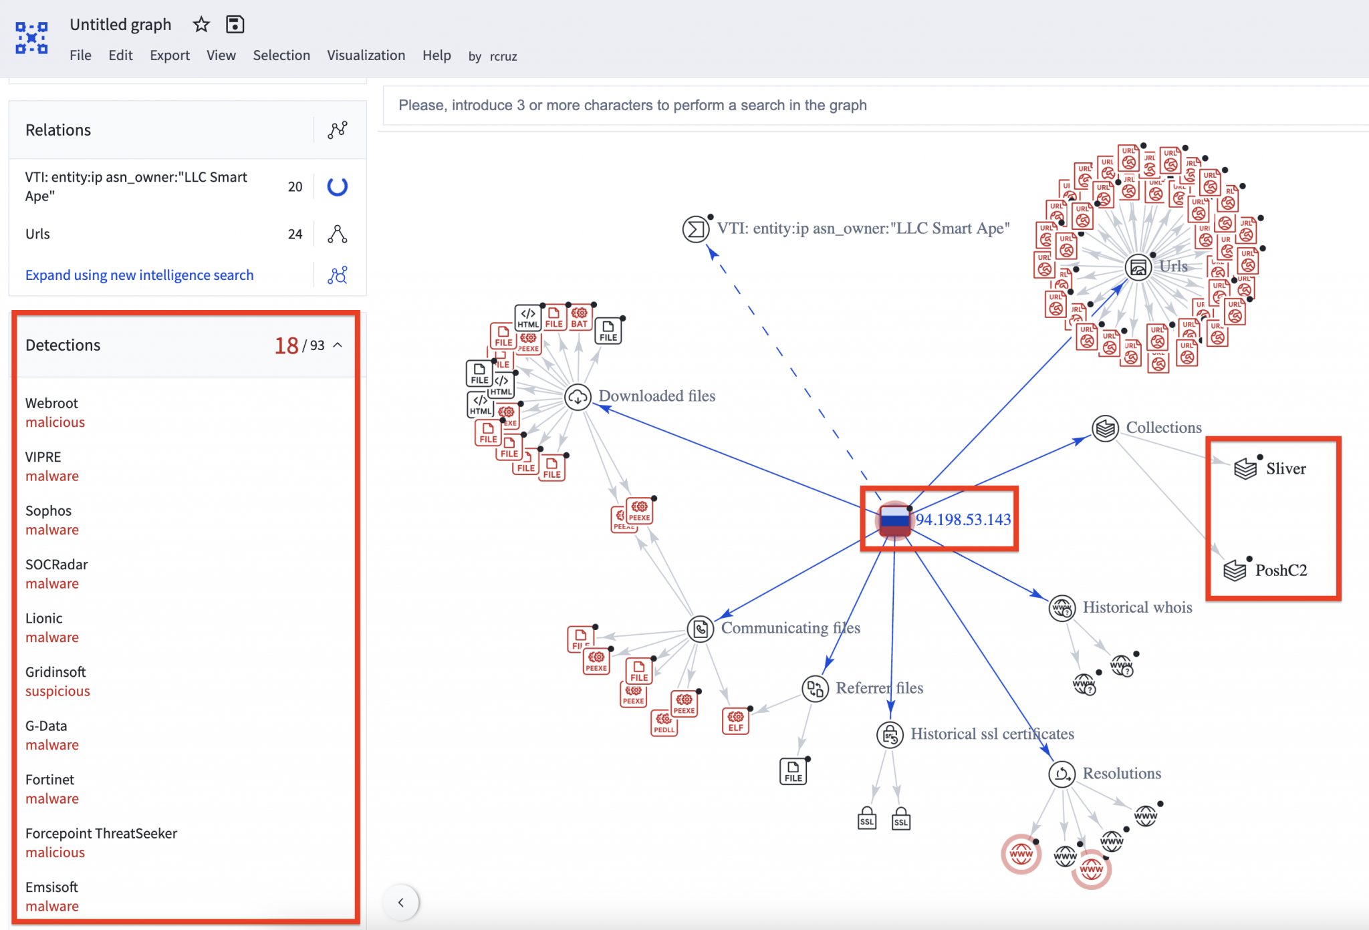
Task: Click the Historical whois node
Action: pos(1063,609)
